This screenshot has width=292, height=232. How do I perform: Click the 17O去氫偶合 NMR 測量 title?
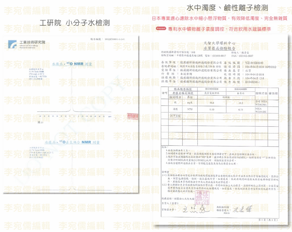[72, 142]
